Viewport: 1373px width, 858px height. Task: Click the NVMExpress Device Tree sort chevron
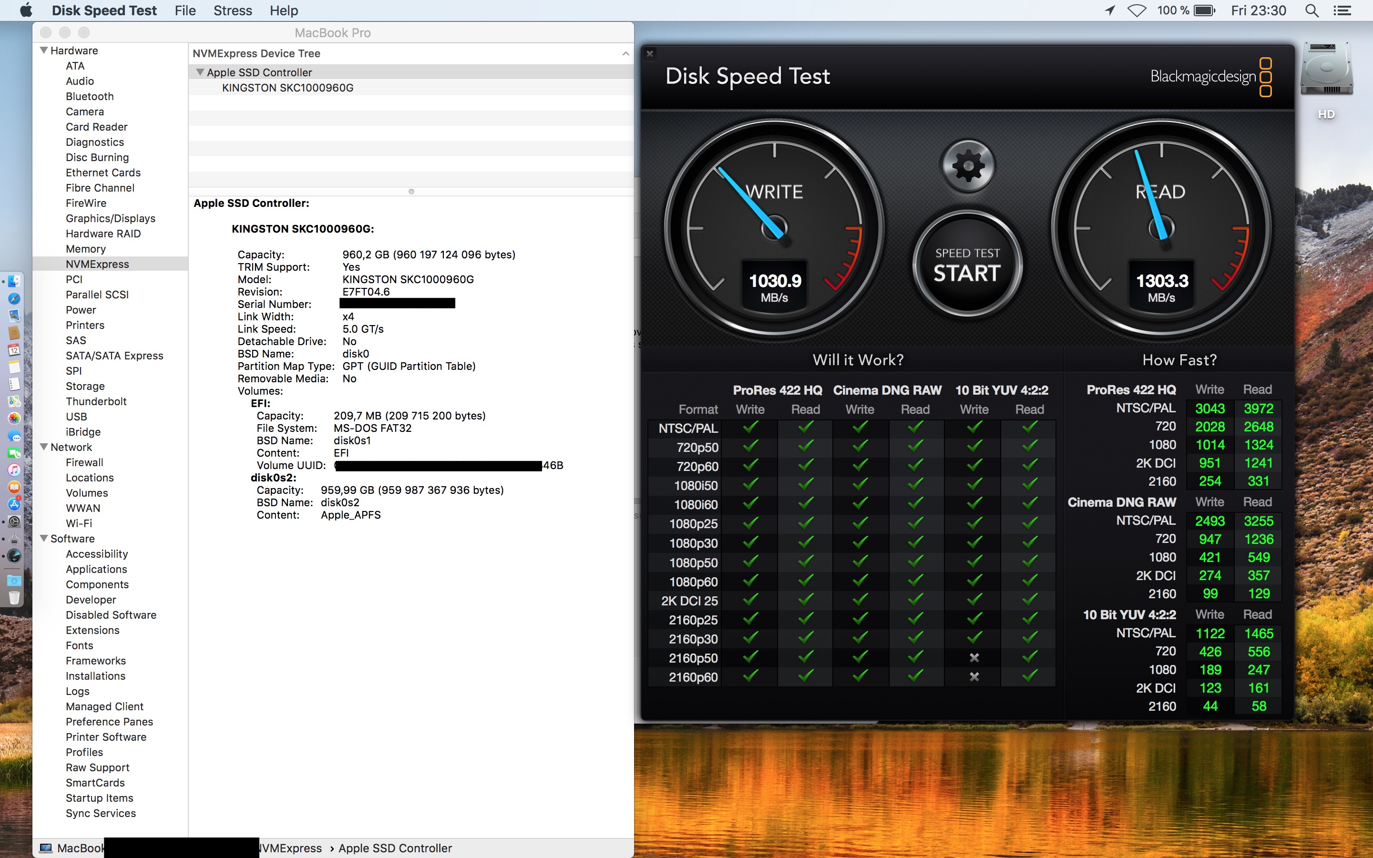click(625, 53)
